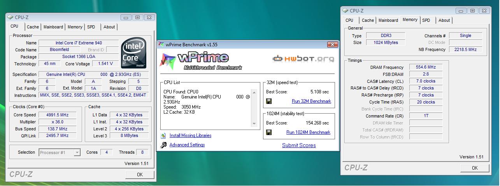
Task: Click the 32M Best Score 5.108 sec
Action: (320, 92)
